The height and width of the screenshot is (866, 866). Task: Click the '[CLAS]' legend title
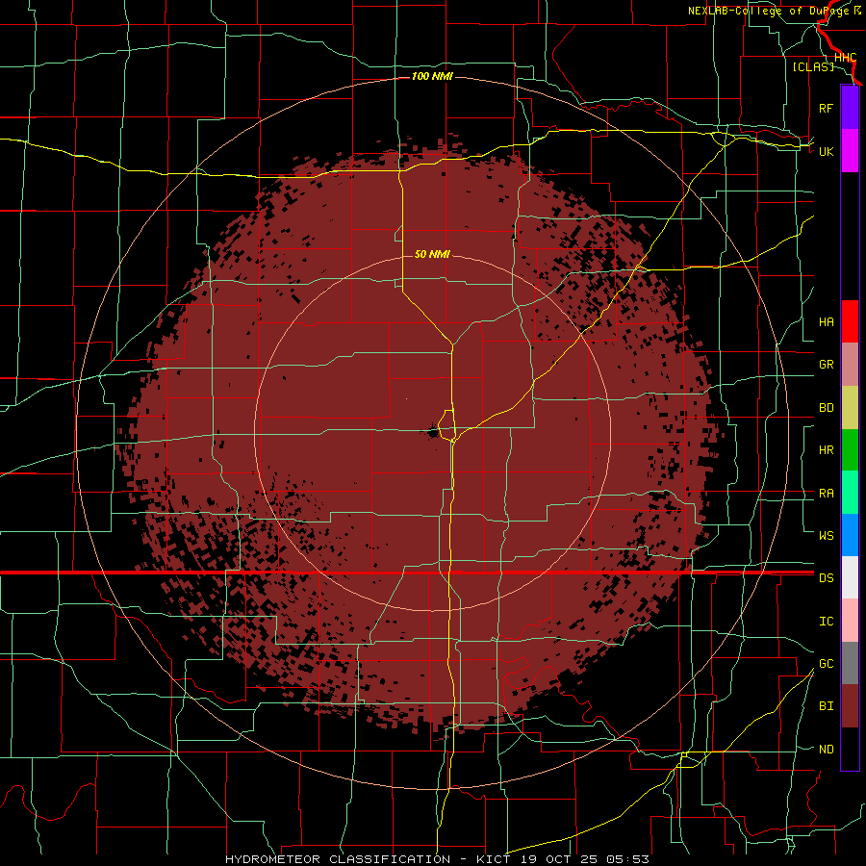point(813,66)
